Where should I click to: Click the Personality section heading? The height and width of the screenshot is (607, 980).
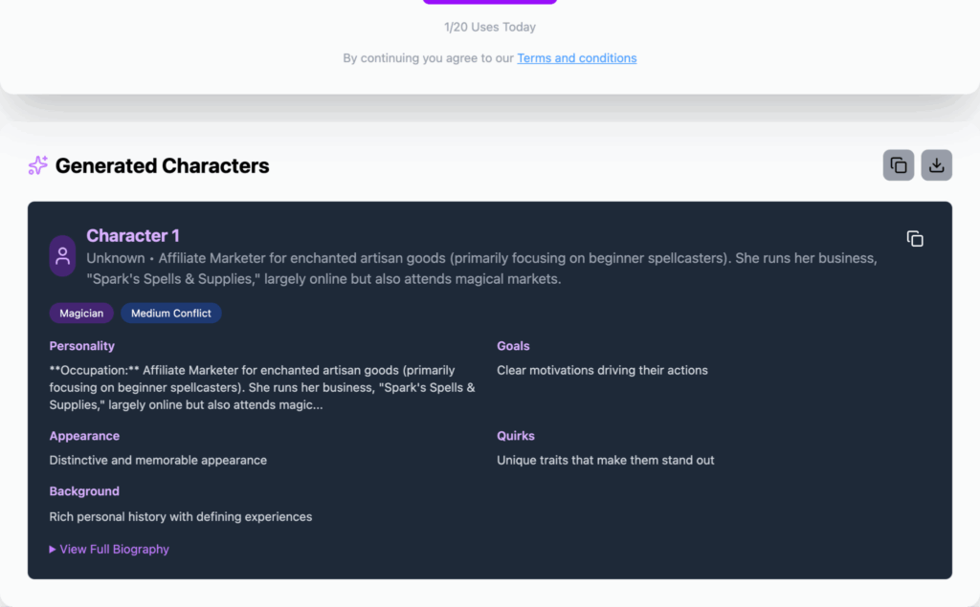coord(82,346)
